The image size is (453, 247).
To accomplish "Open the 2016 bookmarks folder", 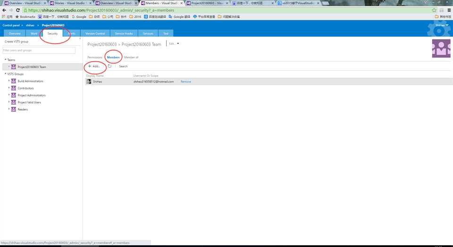I will click(x=135, y=17).
